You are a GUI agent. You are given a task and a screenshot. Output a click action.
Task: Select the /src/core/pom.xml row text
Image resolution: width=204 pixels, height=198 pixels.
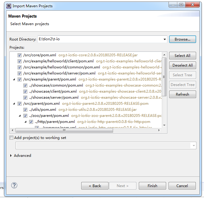(40, 55)
